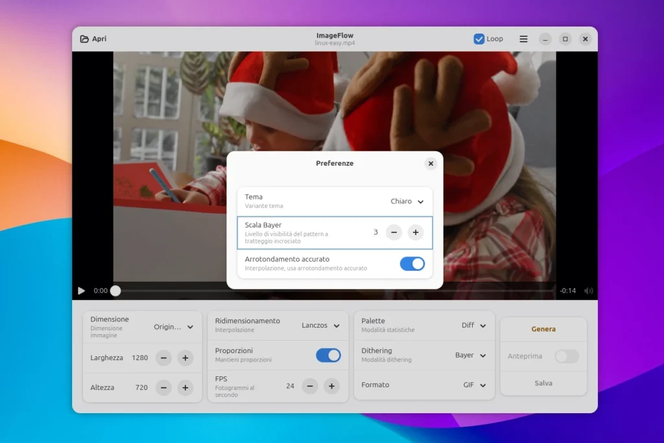
Task: Decrease Altezza with the minus button
Action: pos(164,388)
